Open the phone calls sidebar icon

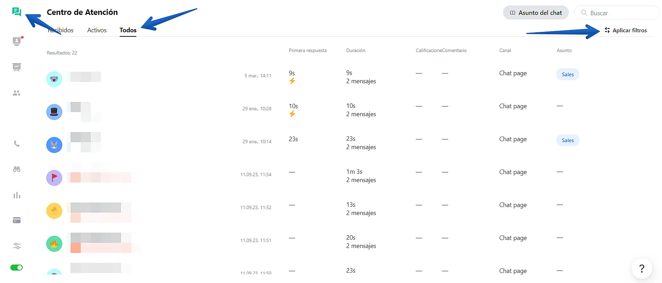click(17, 144)
